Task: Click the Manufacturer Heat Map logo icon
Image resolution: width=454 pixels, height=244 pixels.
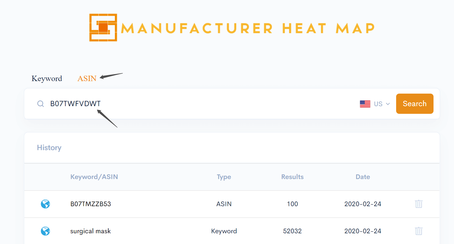Action: (x=103, y=28)
